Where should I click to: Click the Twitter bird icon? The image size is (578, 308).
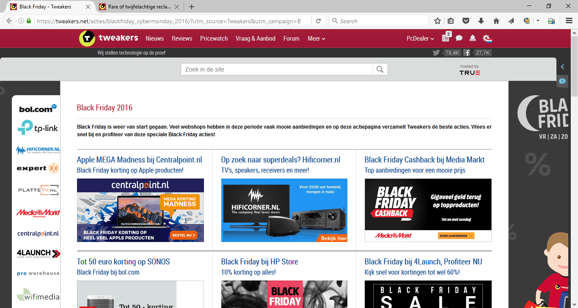[x=436, y=53]
